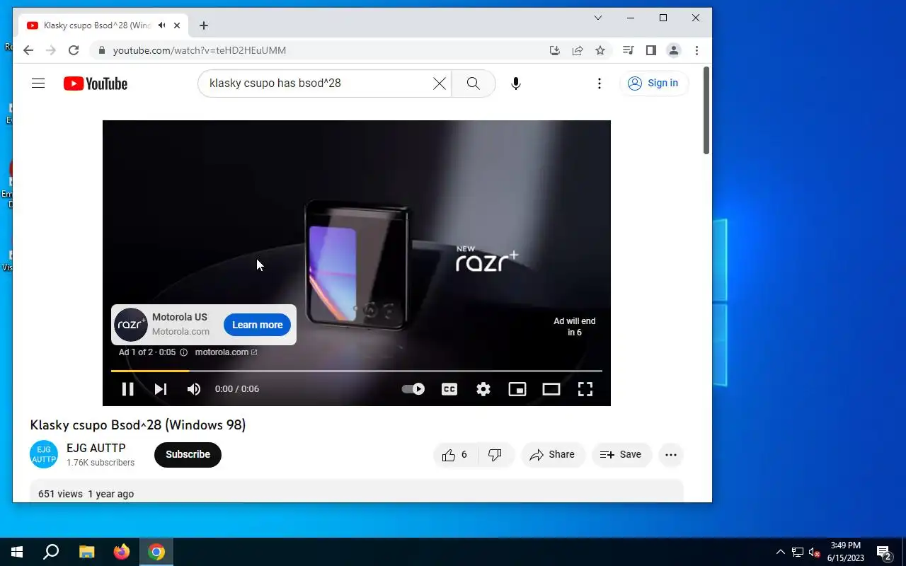
Task: Enable miniplayer mode
Action: click(x=517, y=388)
